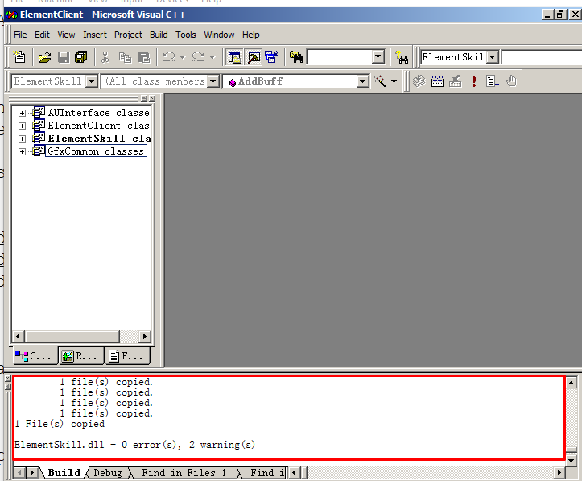Open the active project ElementSkil dropdown
The width and height of the screenshot is (582, 481).
[492, 57]
